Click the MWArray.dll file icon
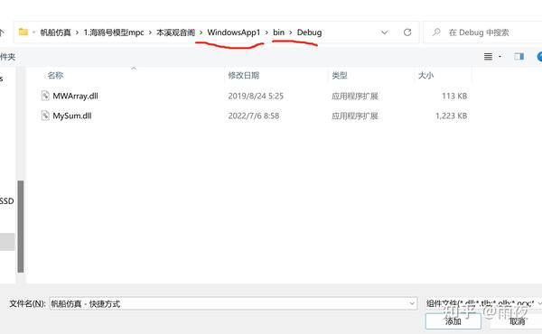The image size is (542, 334). coord(45,96)
